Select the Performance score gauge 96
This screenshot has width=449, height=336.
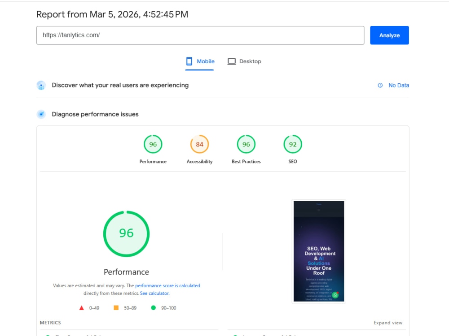153,144
